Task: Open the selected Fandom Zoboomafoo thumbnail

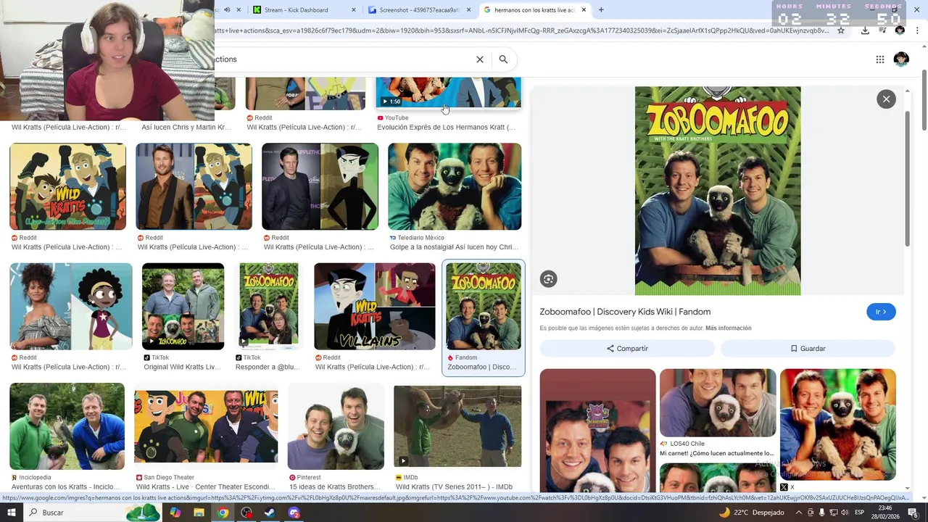Action: coord(484,306)
